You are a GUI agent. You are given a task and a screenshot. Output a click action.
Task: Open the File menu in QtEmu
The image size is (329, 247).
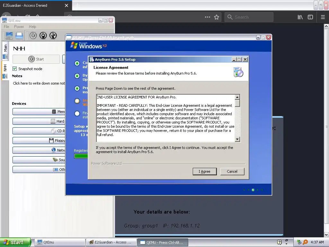tap(6, 27)
